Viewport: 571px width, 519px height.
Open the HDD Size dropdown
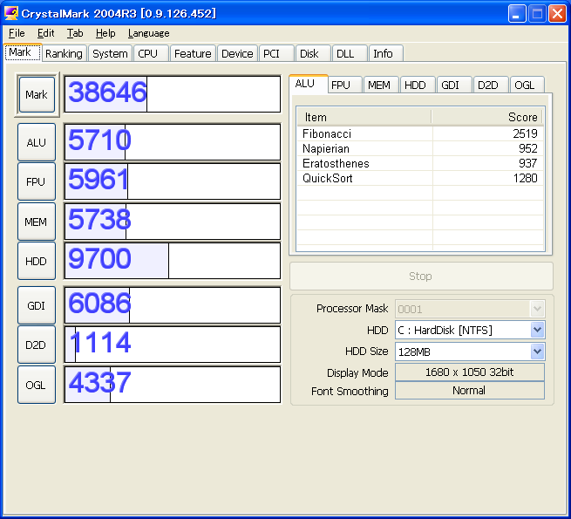point(538,352)
